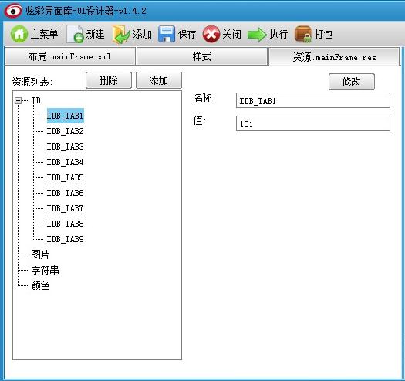The height and width of the screenshot is (381, 405).
Task: Select IDB_TAB2 in the resource tree
Action: [65, 131]
